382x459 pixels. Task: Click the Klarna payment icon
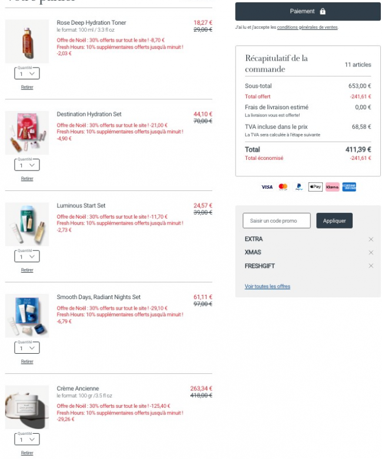332,187
